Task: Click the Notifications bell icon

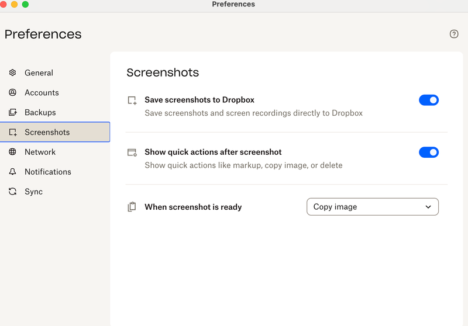Action: (x=12, y=172)
